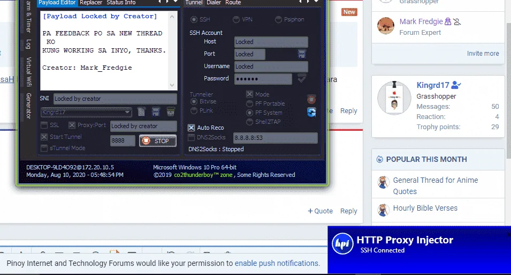This screenshot has height=275, width=511.
Task: Click Reply next to + Quote
Action: (349, 211)
